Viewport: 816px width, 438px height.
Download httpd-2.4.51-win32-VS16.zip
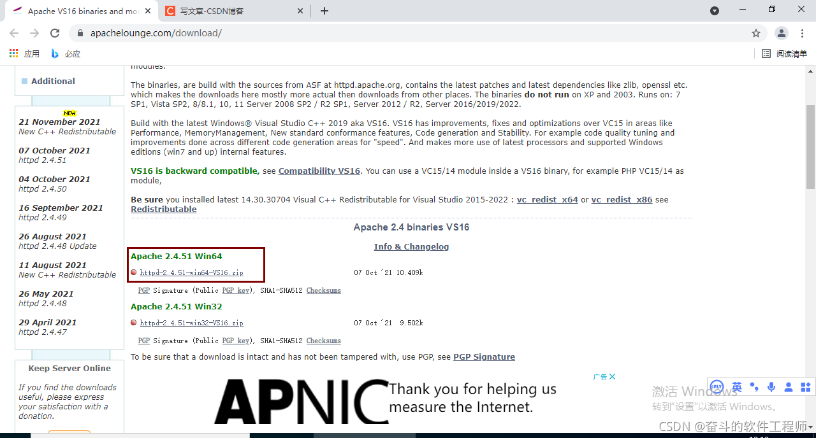tap(191, 323)
